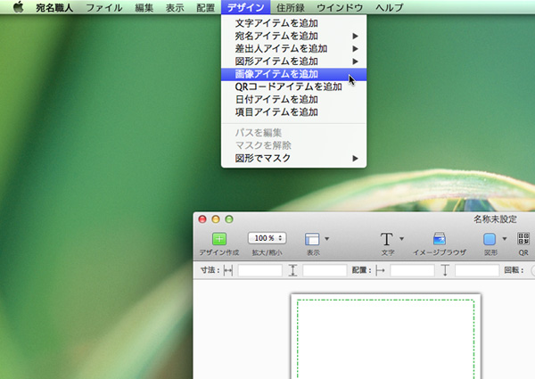
Task: Click the 図形 shape tool icon
Action: 490,239
